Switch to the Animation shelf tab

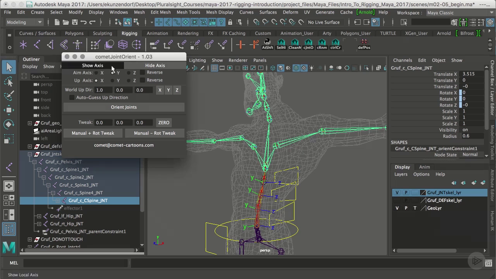point(157,33)
